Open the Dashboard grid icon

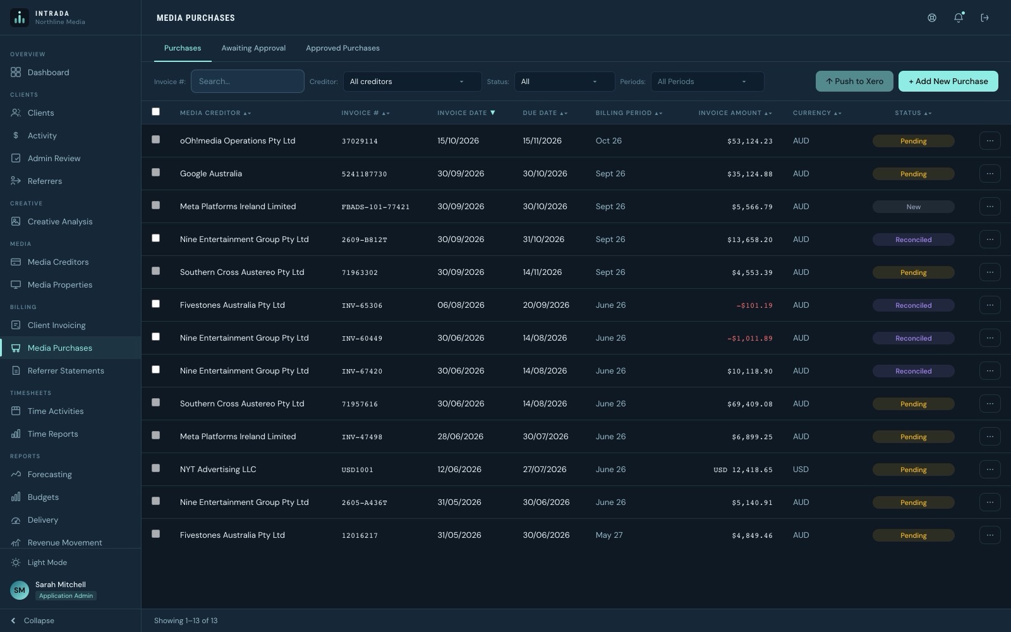tap(16, 72)
